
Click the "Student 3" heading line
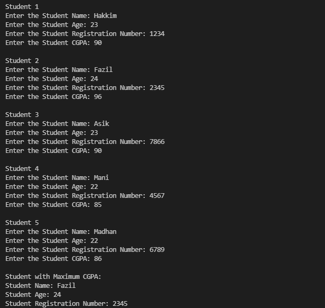[x=22, y=115]
